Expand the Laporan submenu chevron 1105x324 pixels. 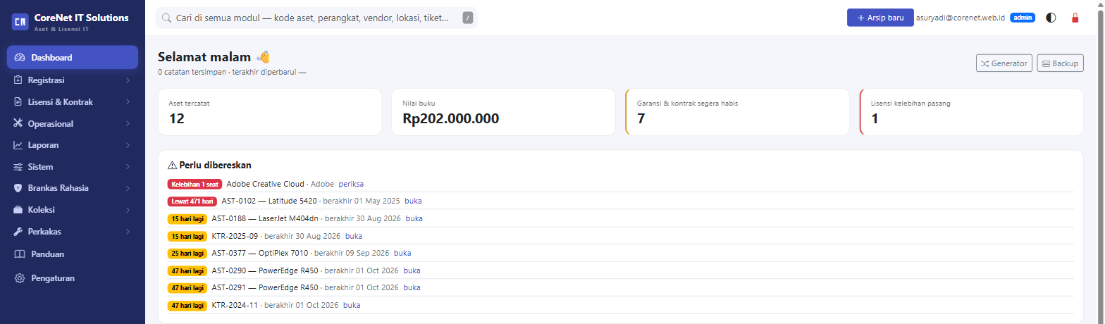pyautogui.click(x=128, y=145)
